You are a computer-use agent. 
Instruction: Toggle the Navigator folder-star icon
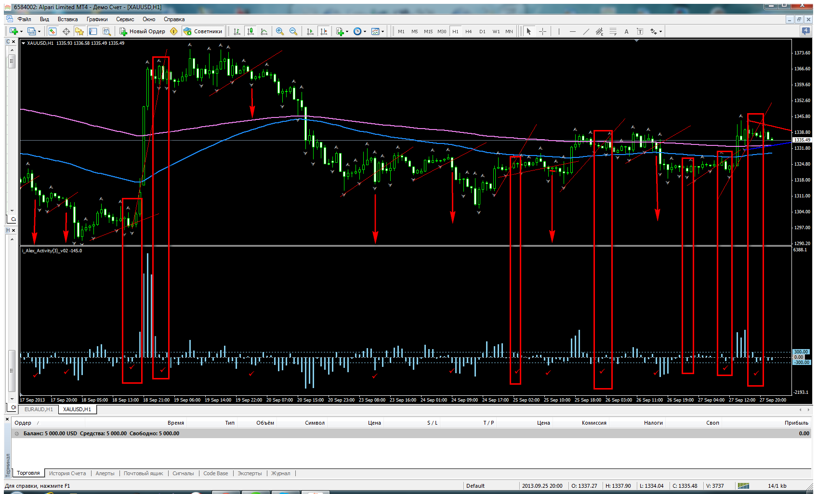(79, 31)
